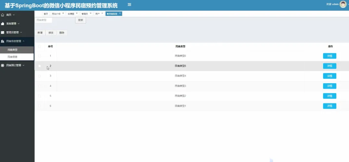Click the 系统管理 sidebar icon
349x162 pixels.
click(x=3, y=24)
